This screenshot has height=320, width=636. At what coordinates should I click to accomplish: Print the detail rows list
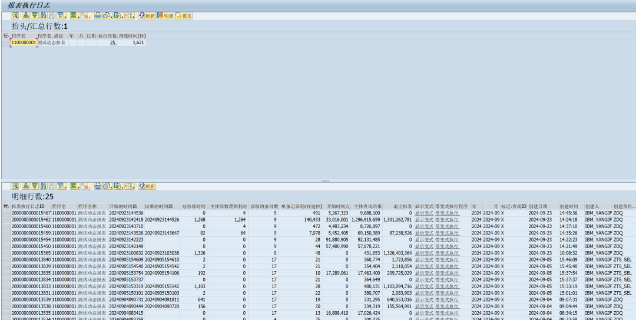tap(98, 186)
